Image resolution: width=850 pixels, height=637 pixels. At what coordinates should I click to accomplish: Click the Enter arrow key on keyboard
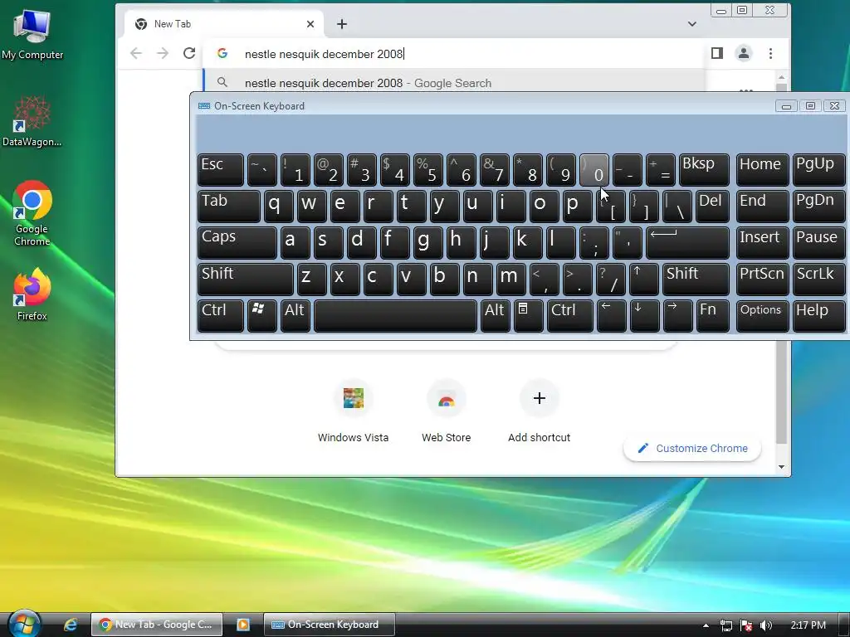687,243
